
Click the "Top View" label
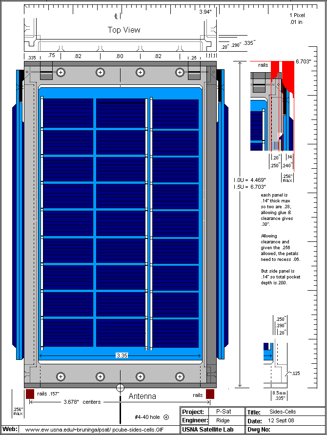(x=124, y=30)
